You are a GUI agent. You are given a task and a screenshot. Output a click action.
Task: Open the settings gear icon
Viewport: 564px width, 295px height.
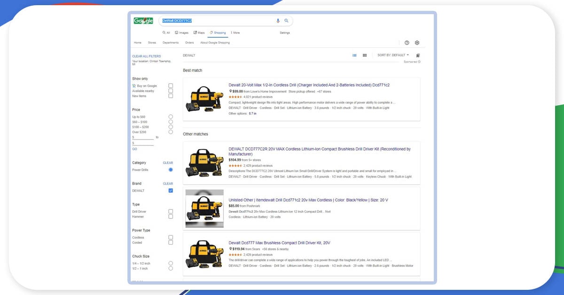pyautogui.click(x=417, y=43)
